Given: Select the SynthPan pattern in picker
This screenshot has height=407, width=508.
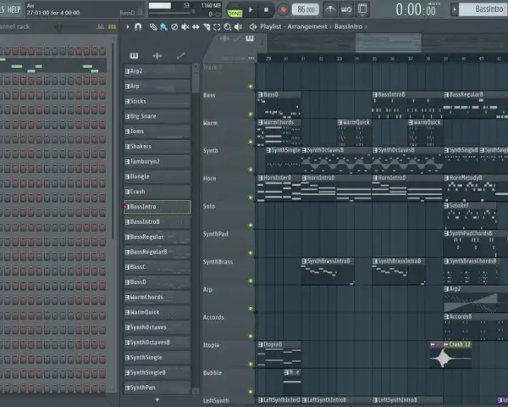Looking at the screenshot, I should point(157,387).
